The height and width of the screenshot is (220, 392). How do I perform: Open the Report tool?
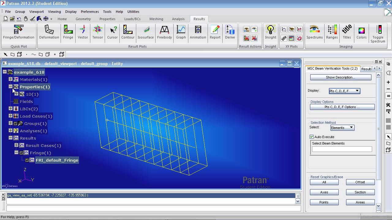[215, 32]
